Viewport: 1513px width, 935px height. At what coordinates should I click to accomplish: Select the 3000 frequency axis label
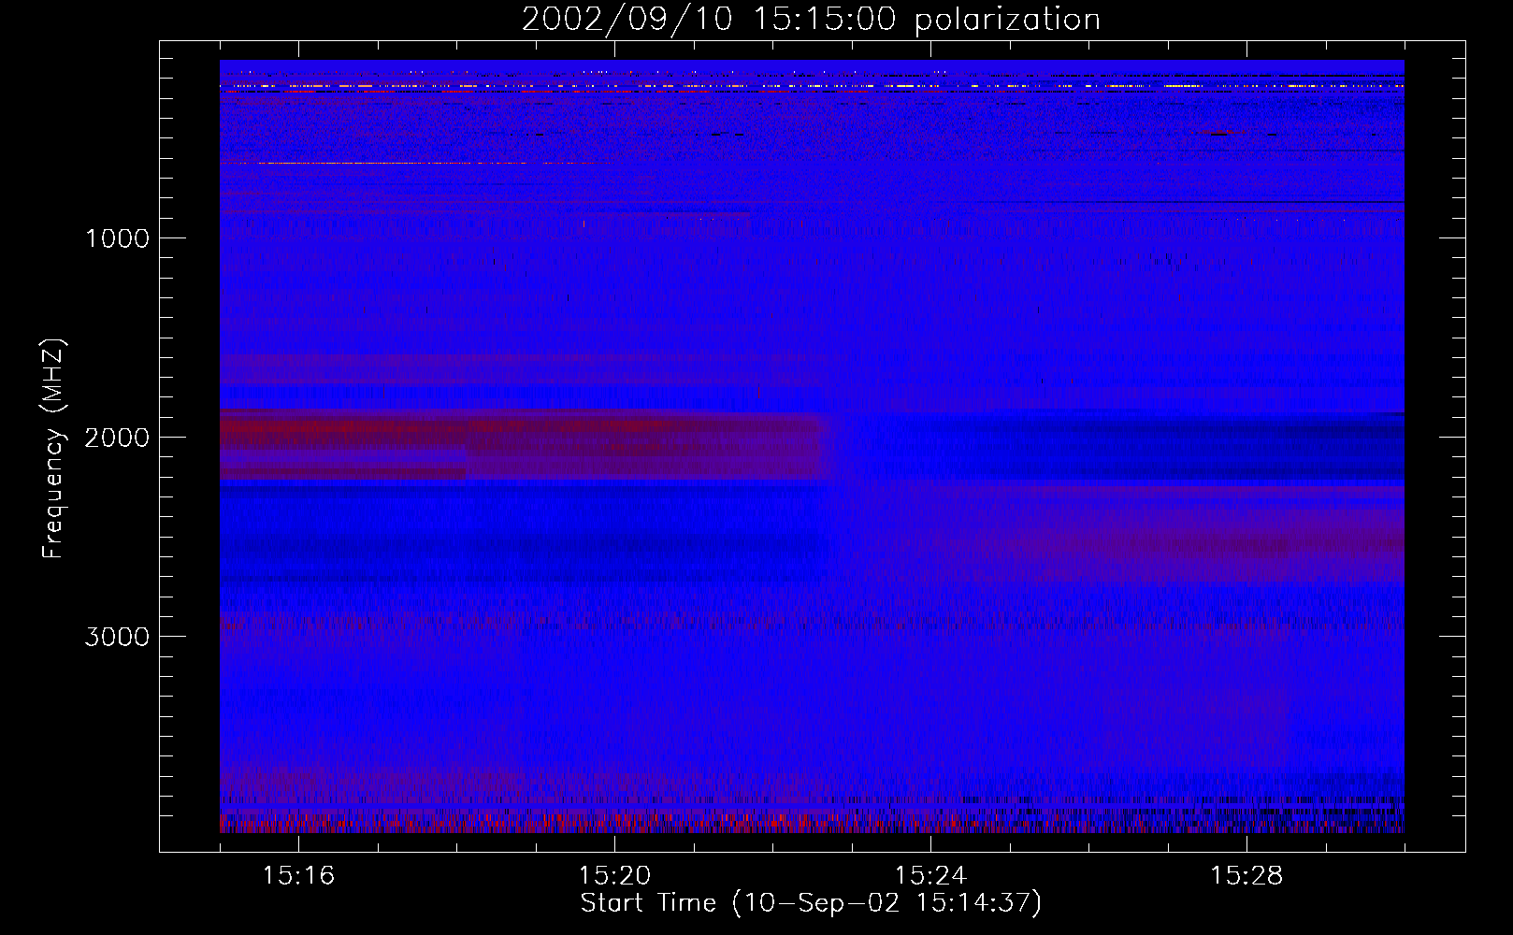pos(117,637)
